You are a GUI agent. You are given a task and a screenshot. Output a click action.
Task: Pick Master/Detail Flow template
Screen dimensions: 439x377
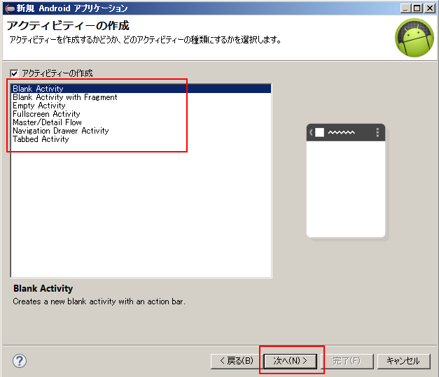coord(141,122)
